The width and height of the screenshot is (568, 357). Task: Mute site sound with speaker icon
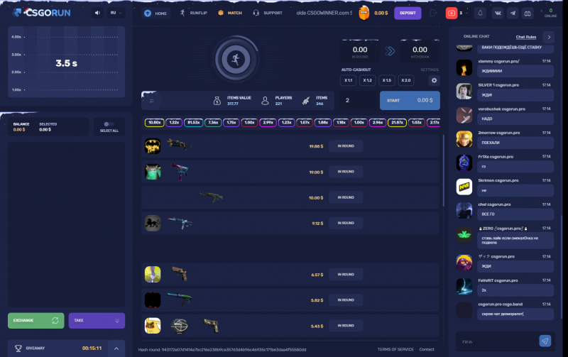pyautogui.click(x=97, y=13)
